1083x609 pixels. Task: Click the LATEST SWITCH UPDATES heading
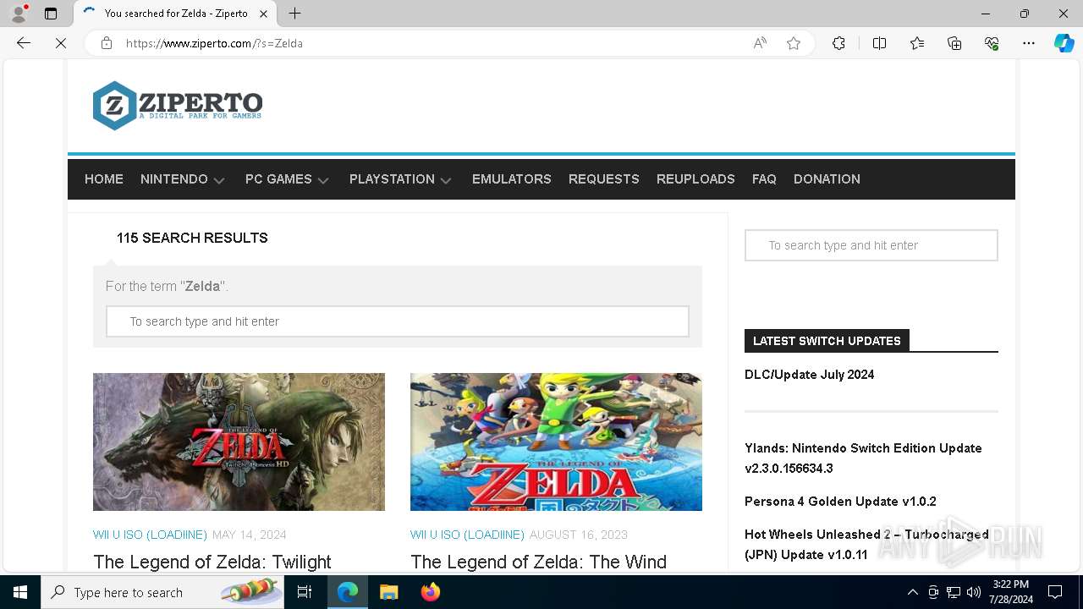[x=827, y=341]
